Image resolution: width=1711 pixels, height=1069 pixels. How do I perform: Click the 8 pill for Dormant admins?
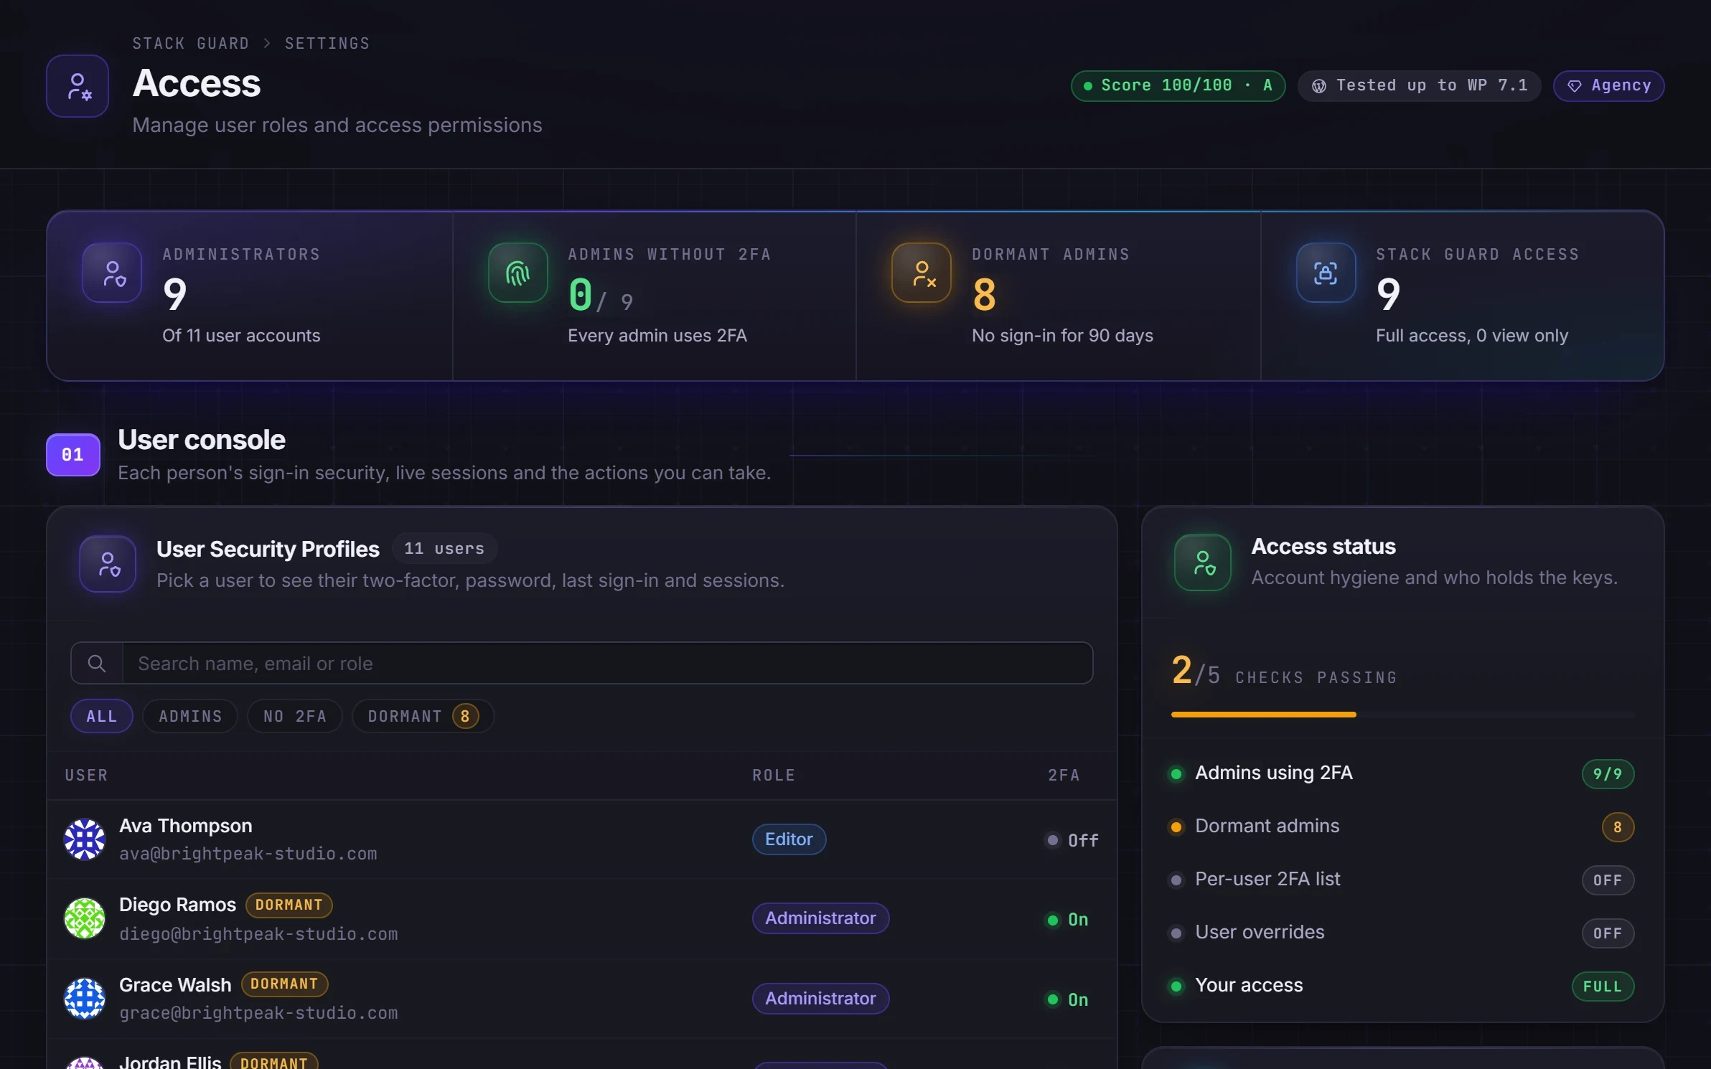tap(1618, 827)
